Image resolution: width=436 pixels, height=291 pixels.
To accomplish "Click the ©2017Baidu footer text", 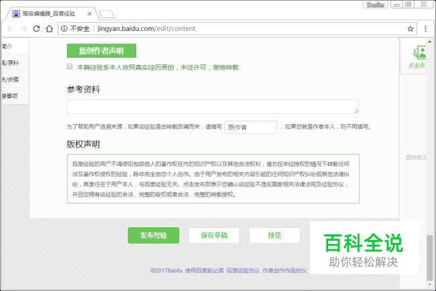I will point(166,270).
